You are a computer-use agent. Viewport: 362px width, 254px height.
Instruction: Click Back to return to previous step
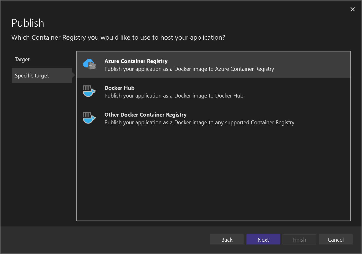click(x=227, y=239)
